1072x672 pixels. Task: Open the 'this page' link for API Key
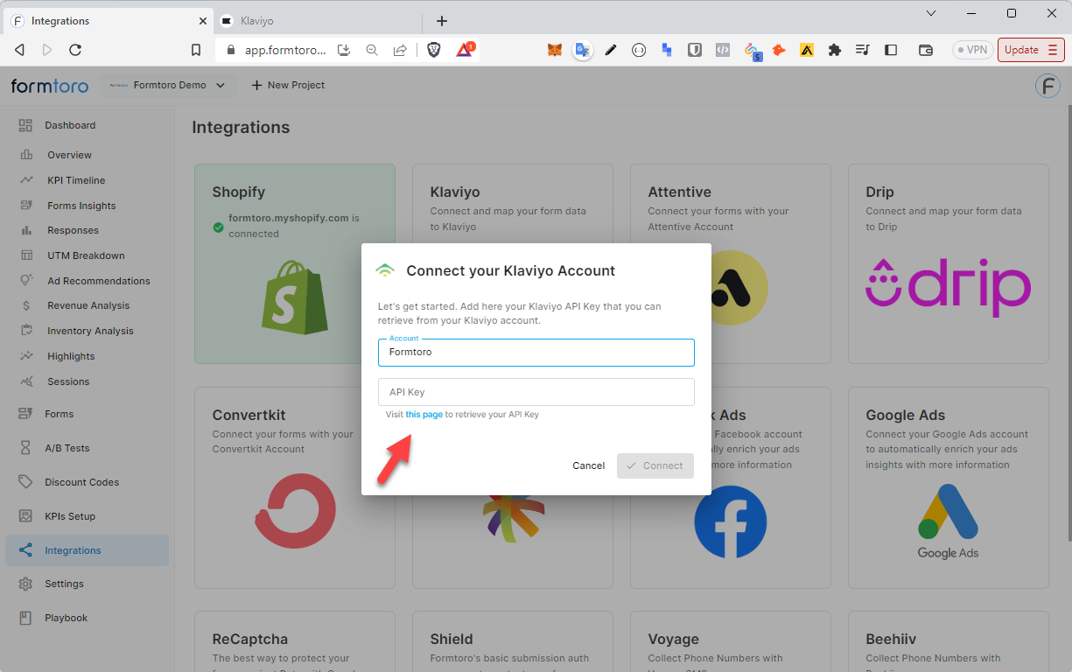(424, 415)
